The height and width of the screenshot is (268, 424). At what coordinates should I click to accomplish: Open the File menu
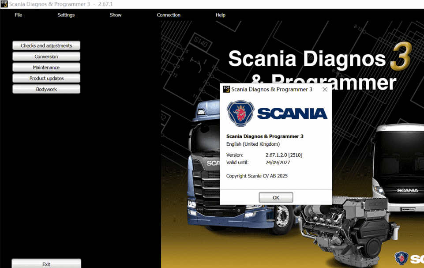[x=19, y=15]
